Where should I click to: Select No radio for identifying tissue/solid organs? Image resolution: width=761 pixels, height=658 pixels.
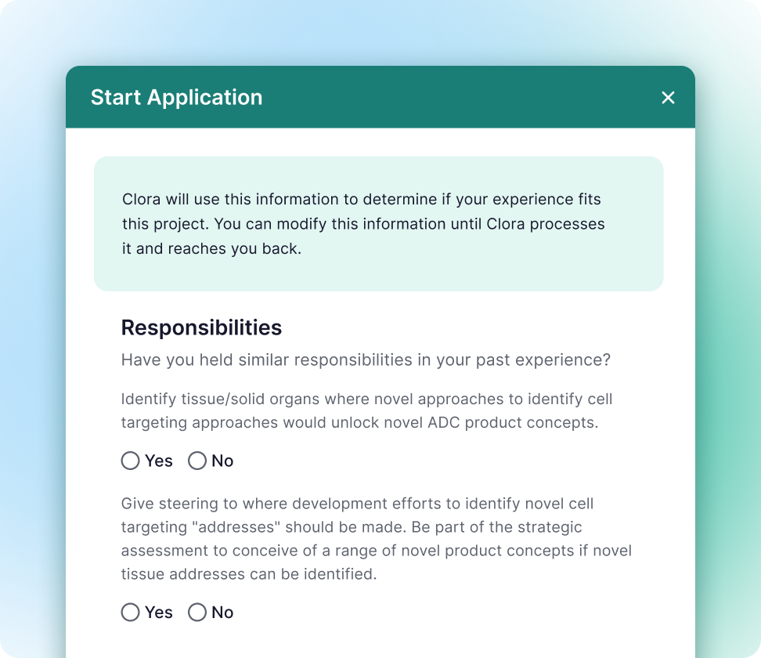tap(197, 461)
